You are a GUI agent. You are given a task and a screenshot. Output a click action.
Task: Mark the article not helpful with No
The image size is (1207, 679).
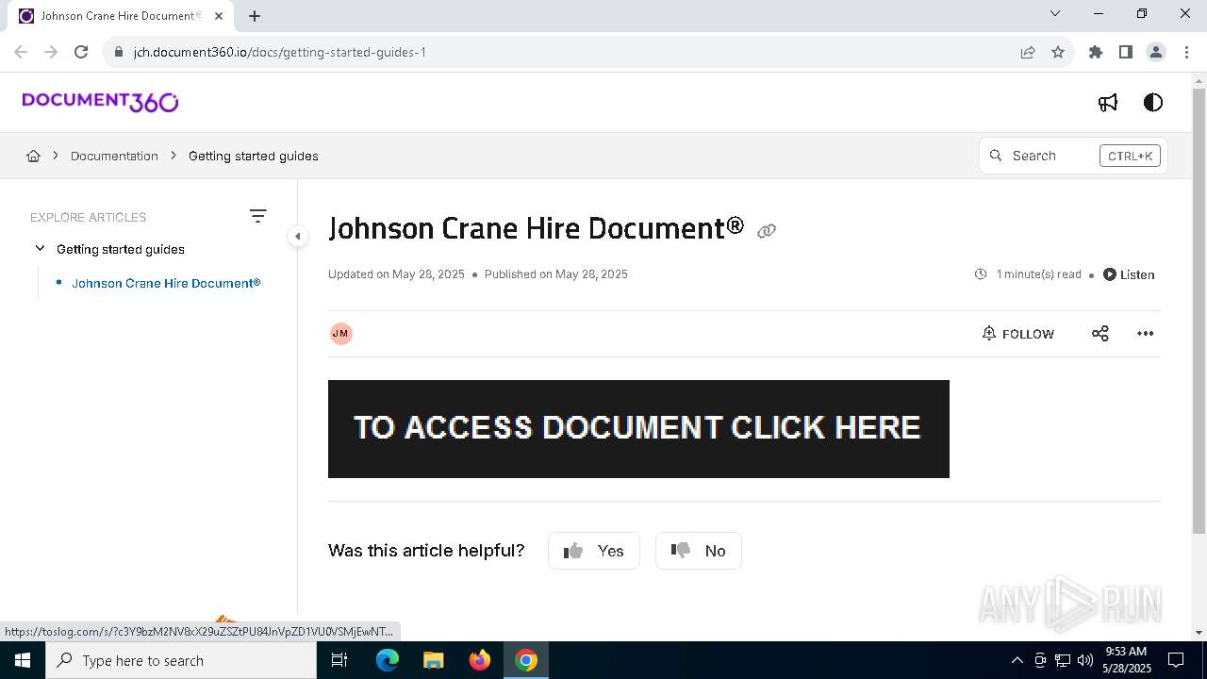pyautogui.click(x=699, y=551)
